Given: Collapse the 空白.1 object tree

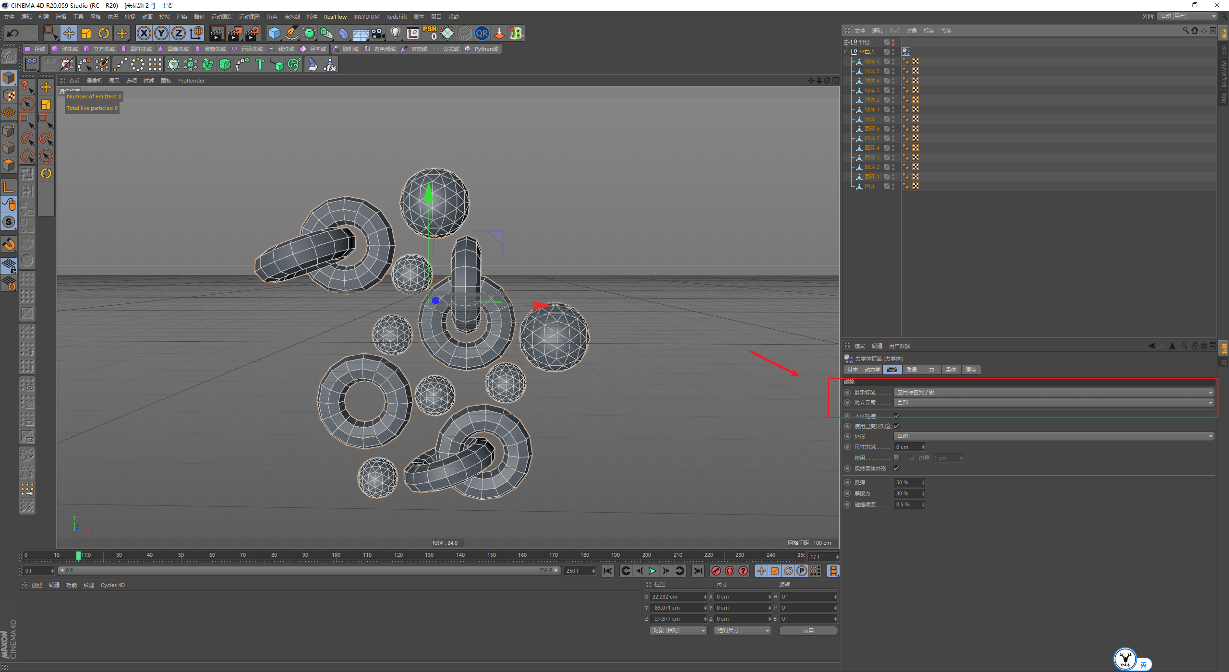Looking at the screenshot, I should [846, 52].
